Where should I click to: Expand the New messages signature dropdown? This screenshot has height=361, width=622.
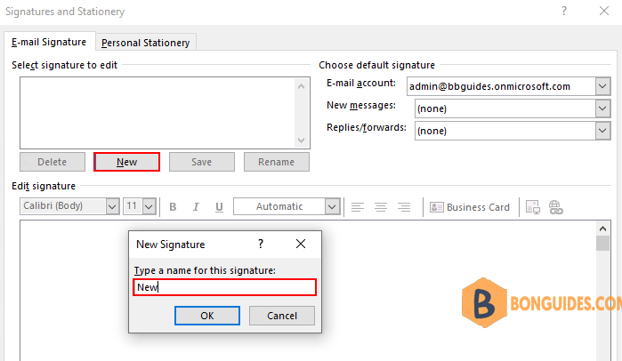point(602,108)
